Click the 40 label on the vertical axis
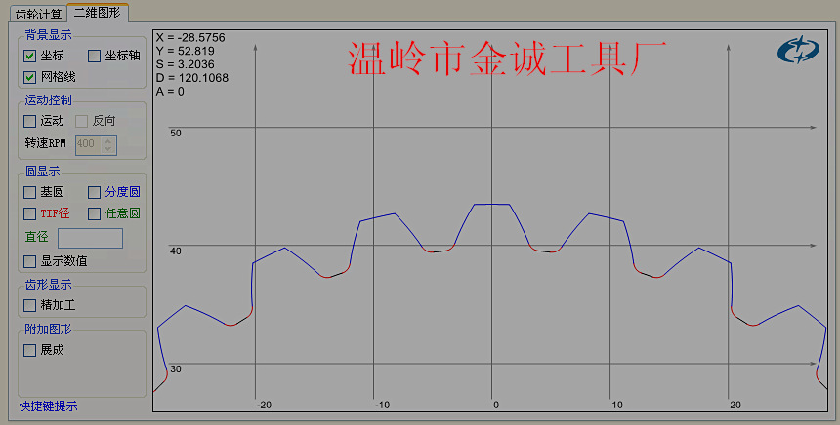 [176, 251]
